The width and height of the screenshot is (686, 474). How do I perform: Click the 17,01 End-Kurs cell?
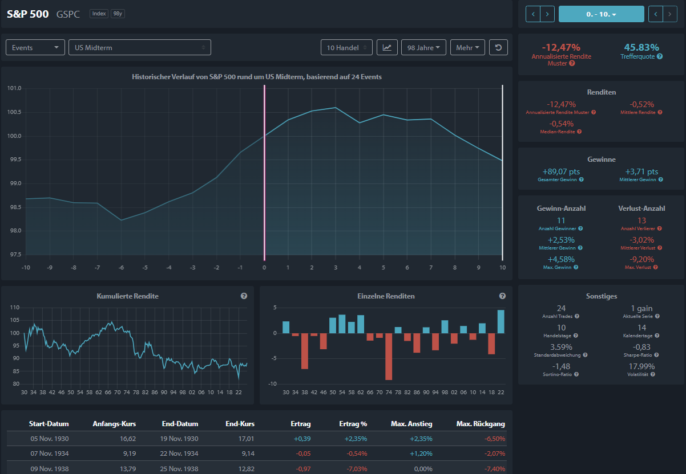pos(247,439)
